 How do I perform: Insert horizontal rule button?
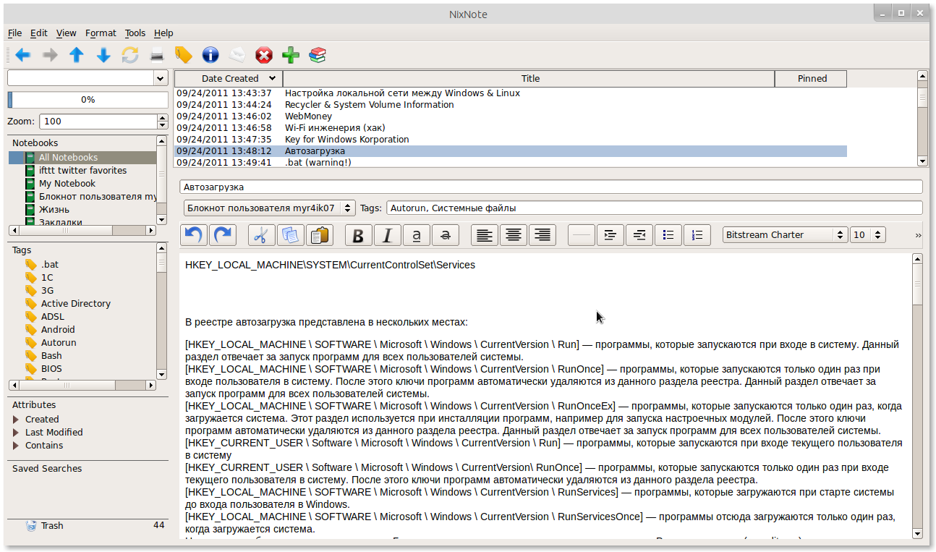[x=582, y=234]
